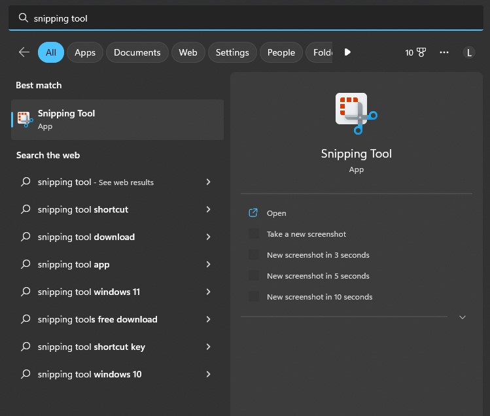Click 'snipping tool - See web results' text
Screen dimensions: 490x416
click(x=96, y=182)
